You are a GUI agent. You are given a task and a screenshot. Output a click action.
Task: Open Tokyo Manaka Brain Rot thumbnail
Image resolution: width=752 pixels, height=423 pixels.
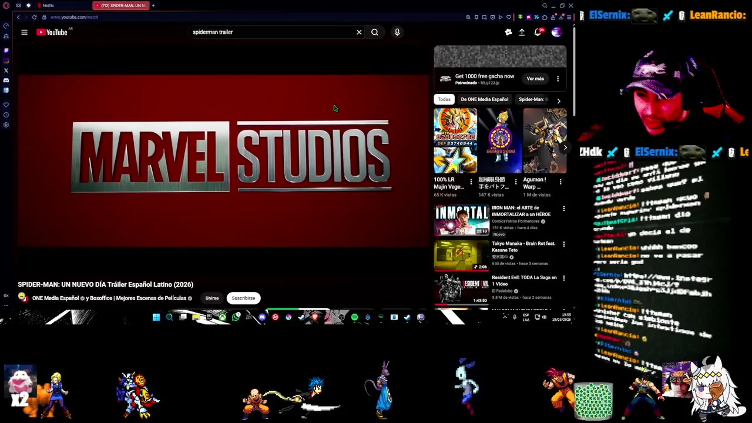point(461,256)
